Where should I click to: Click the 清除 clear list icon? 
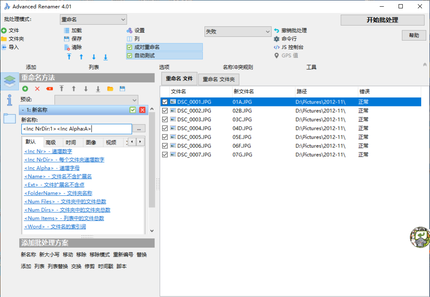[x=67, y=47]
